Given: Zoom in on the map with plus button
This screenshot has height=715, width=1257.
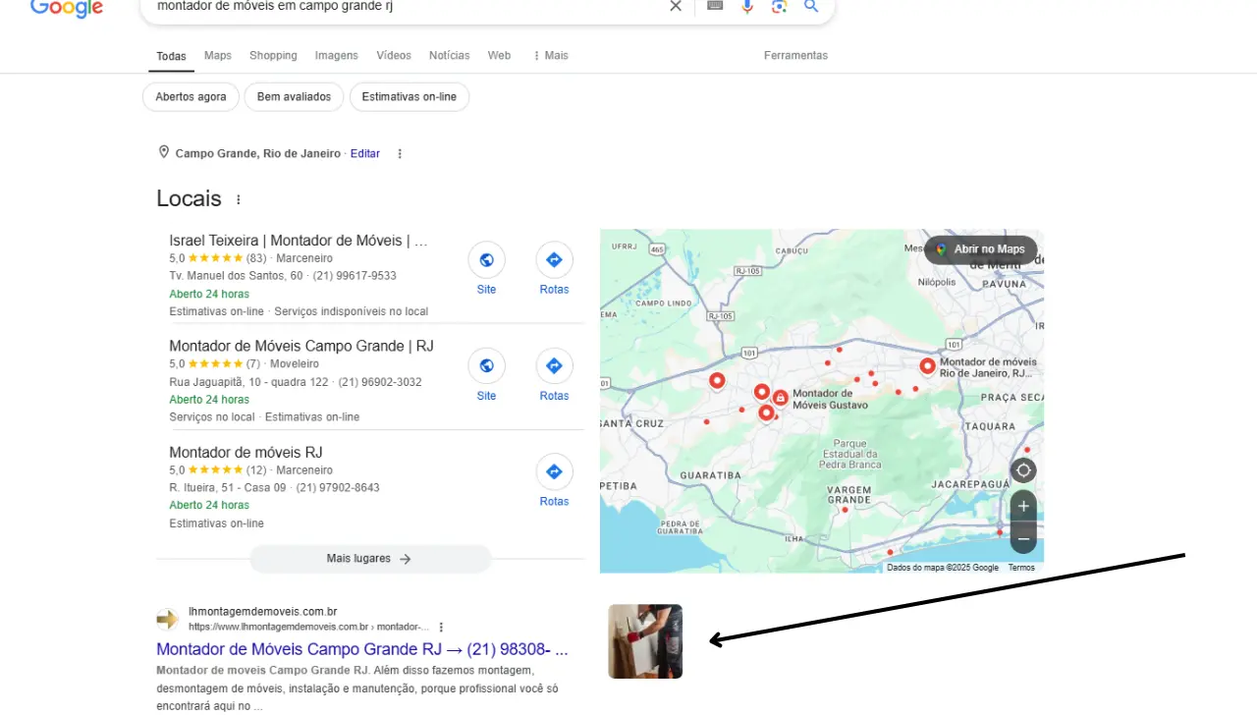Looking at the screenshot, I should tap(1023, 507).
